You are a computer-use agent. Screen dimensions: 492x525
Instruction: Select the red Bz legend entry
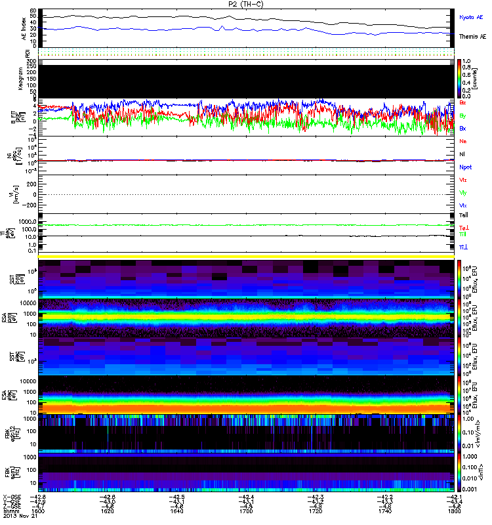pyautogui.click(x=463, y=103)
